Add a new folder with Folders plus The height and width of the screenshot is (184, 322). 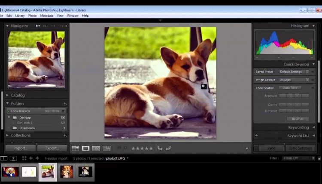tap(65, 104)
